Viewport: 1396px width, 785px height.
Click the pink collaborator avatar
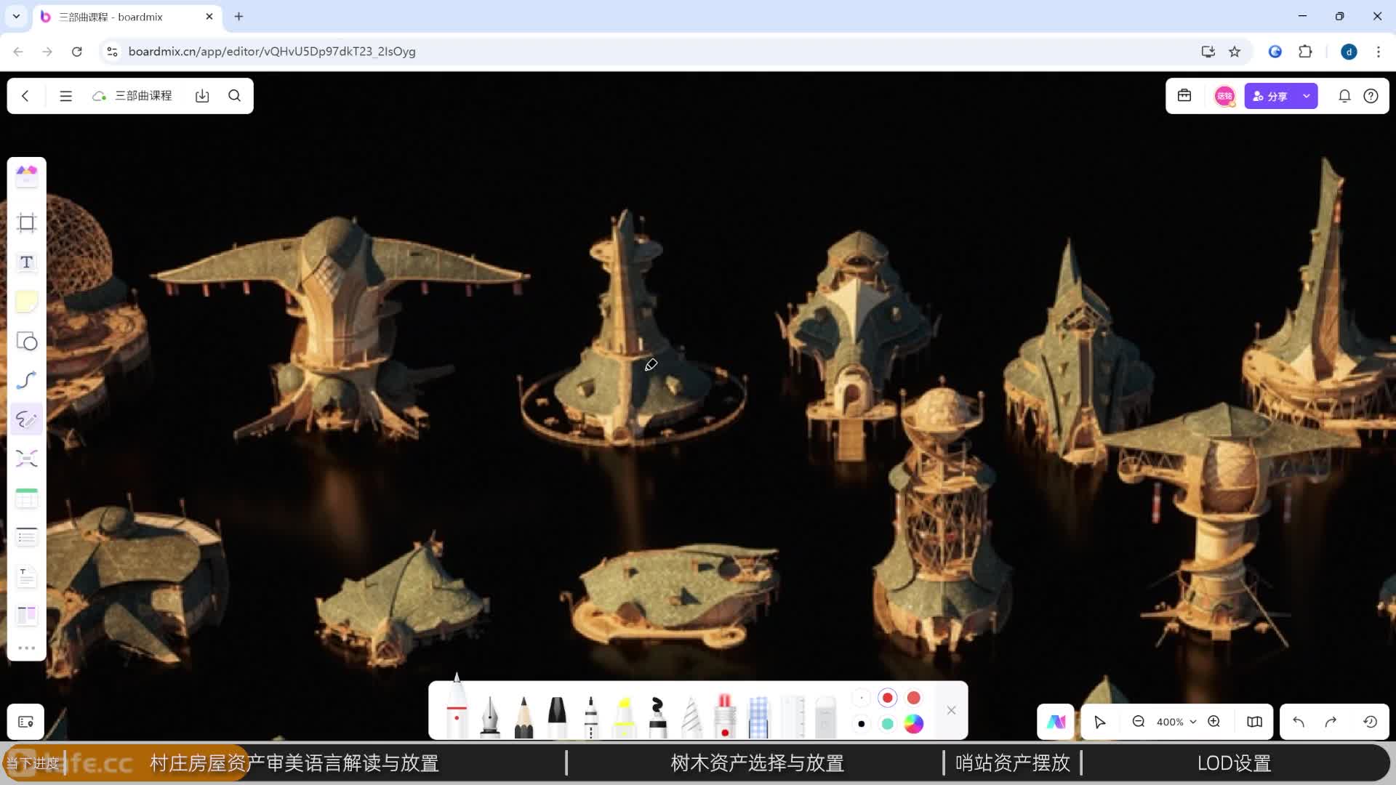coord(1224,96)
